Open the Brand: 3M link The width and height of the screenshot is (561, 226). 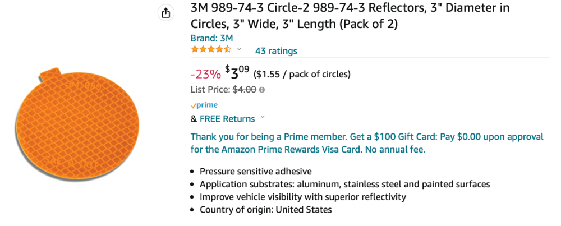click(211, 38)
